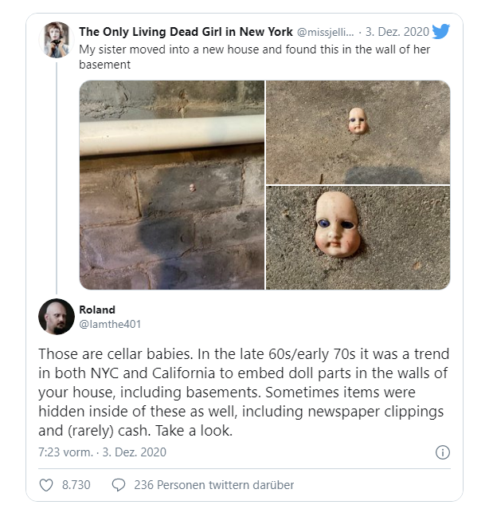This screenshot has height=509, width=493.
Task: Click the heart like icon
Action: coord(46,485)
